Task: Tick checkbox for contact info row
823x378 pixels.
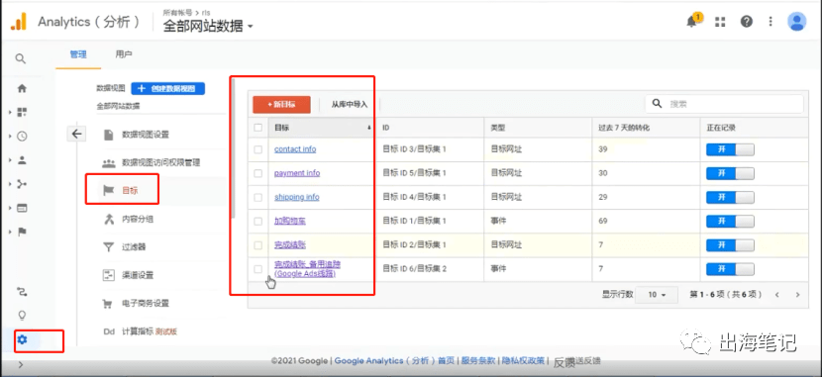Action: [257, 149]
